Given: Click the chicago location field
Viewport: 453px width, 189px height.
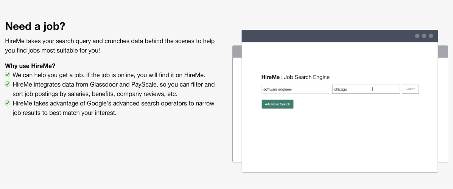Looking at the screenshot, I should coord(366,89).
